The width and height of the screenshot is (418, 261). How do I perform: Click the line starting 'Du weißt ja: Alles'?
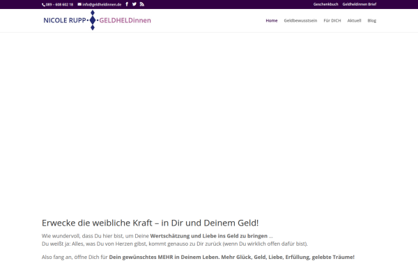[x=175, y=244]
